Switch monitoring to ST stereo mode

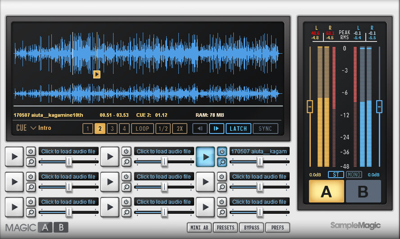click(336, 175)
